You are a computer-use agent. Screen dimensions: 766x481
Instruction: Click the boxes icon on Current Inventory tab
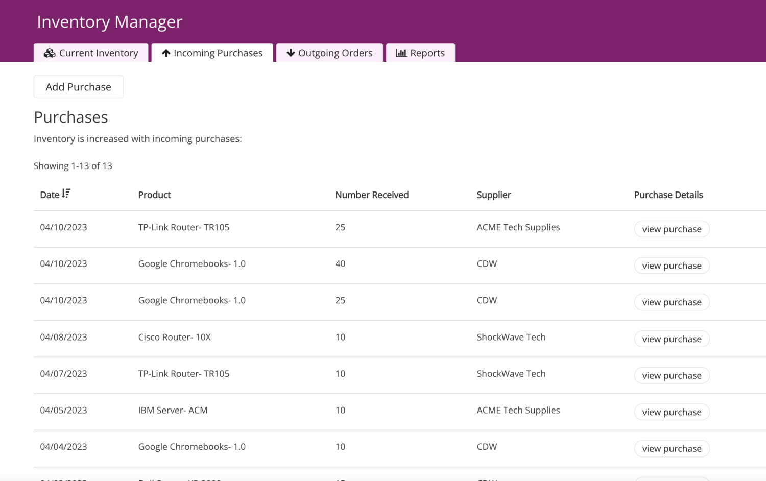(50, 53)
